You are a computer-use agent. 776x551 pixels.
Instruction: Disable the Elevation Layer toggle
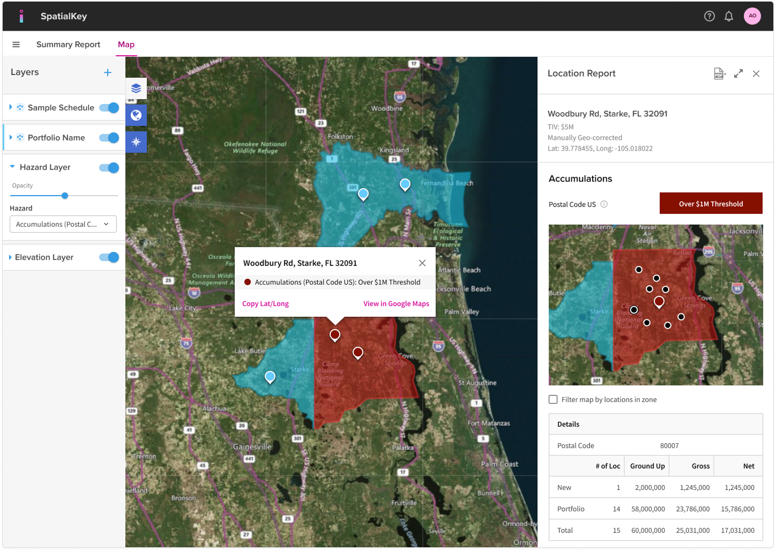coord(109,257)
